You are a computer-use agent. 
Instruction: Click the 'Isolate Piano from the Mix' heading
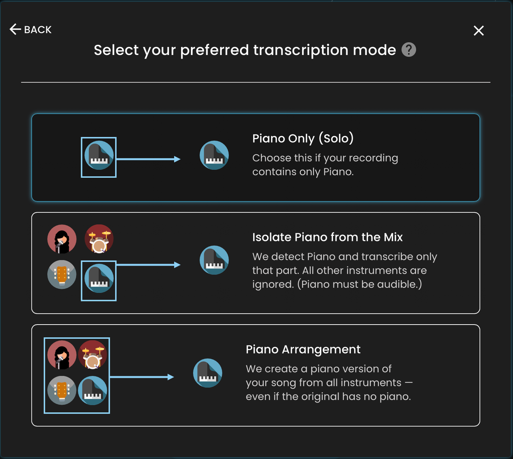click(327, 237)
